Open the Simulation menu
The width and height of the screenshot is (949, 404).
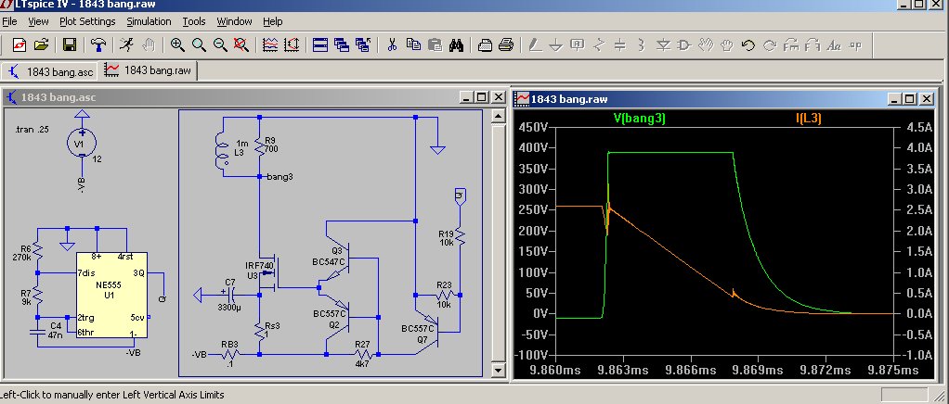click(x=149, y=20)
